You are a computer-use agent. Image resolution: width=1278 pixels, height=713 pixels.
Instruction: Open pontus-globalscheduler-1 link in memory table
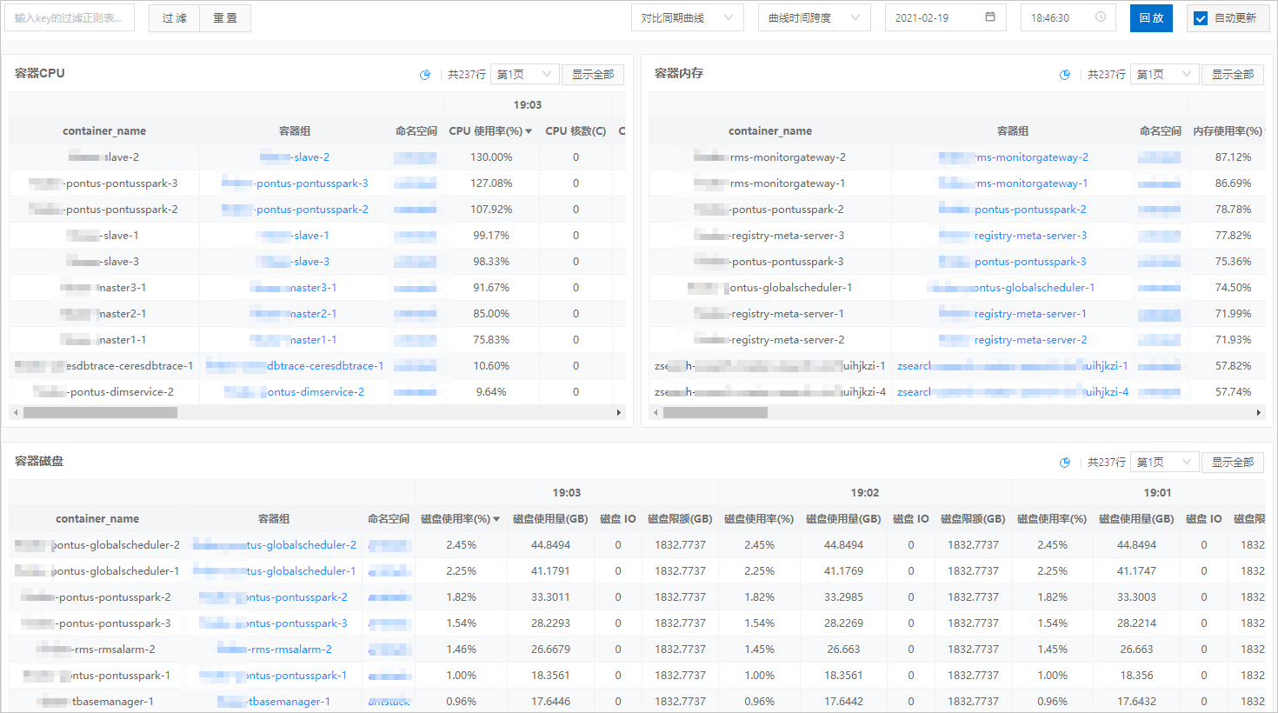coord(1011,288)
